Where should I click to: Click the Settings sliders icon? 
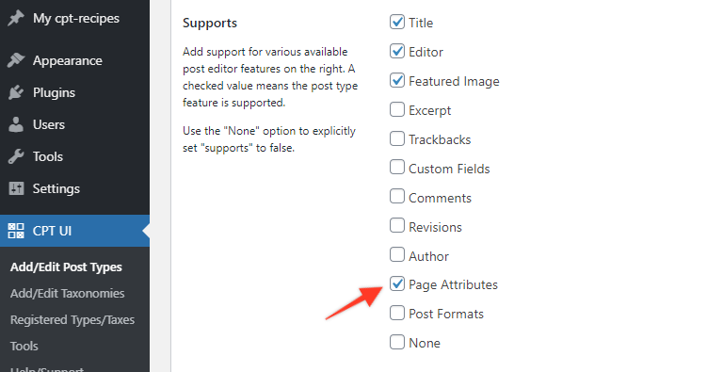click(x=16, y=188)
